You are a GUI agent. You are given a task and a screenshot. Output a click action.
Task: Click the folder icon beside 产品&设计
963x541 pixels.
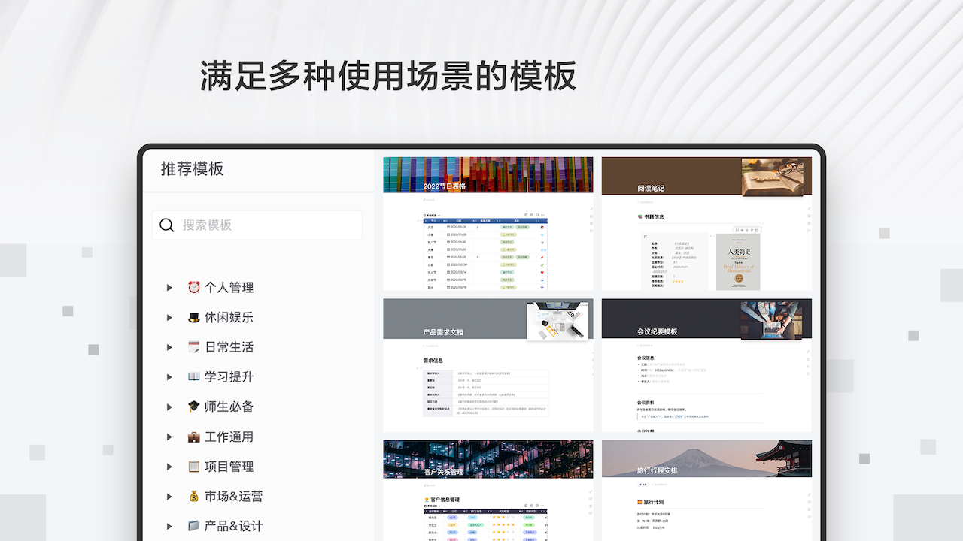(x=193, y=526)
